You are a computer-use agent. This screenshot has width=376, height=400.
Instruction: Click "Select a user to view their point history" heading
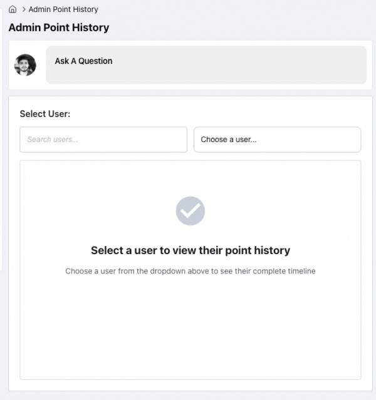tap(191, 250)
